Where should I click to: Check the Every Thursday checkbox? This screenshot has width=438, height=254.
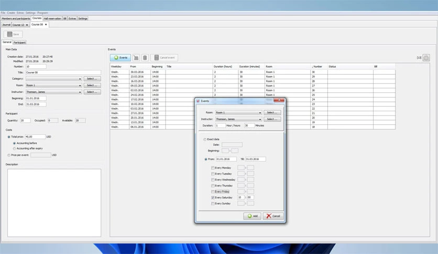[213, 186]
